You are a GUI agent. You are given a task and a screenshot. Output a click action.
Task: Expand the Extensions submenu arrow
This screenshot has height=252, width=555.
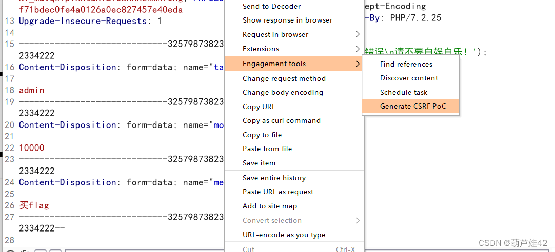pos(358,49)
